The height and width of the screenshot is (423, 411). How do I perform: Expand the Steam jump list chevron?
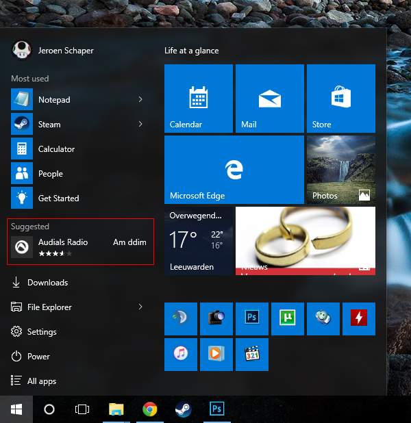click(140, 124)
